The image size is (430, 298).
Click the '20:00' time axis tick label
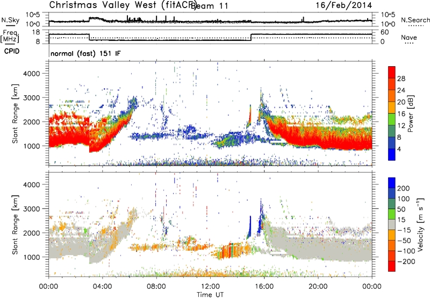318,287
